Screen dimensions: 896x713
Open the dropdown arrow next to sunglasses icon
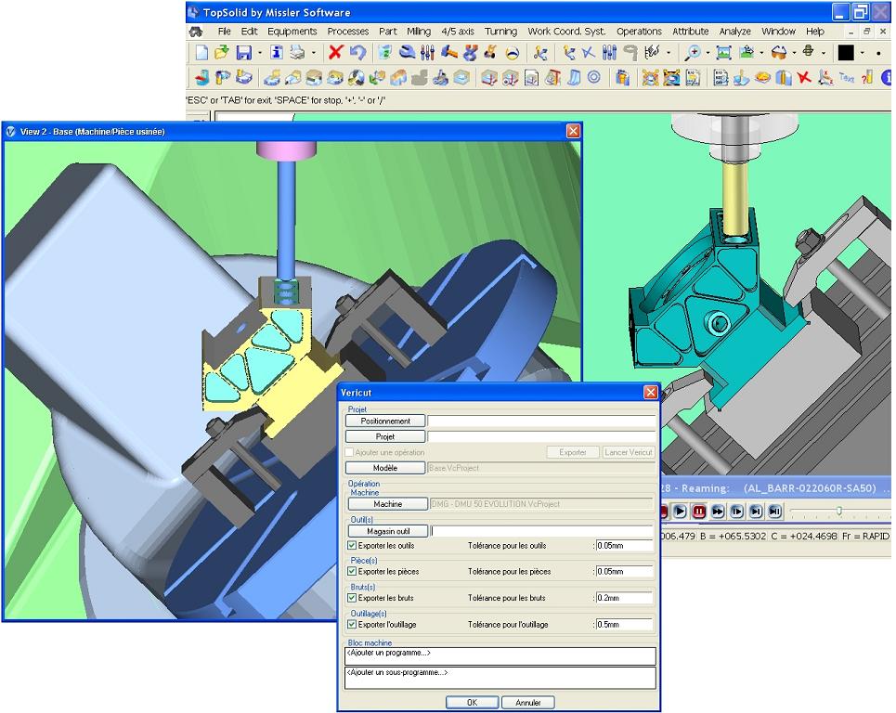click(794, 53)
